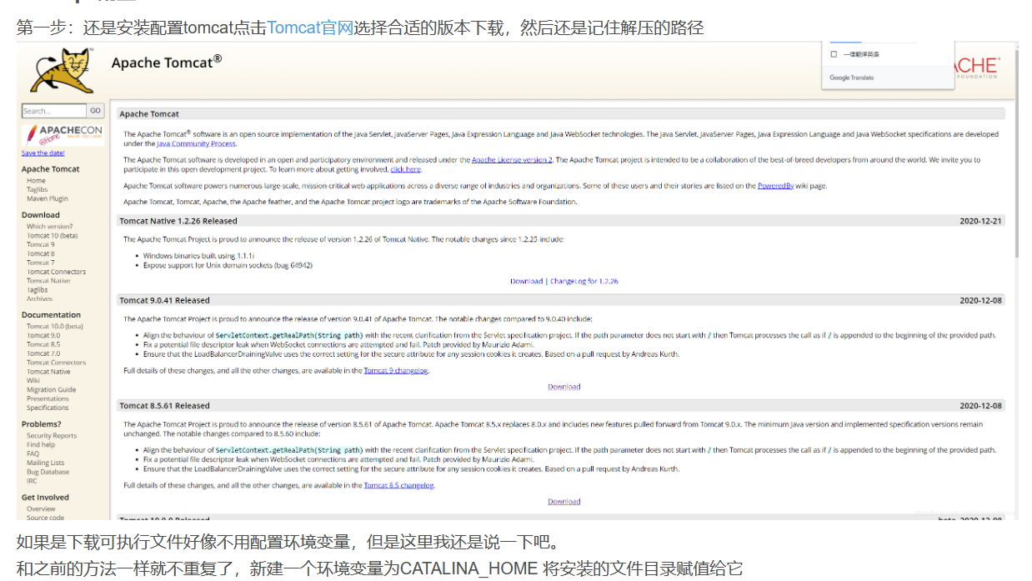Open the Bug Database link

tap(48, 472)
